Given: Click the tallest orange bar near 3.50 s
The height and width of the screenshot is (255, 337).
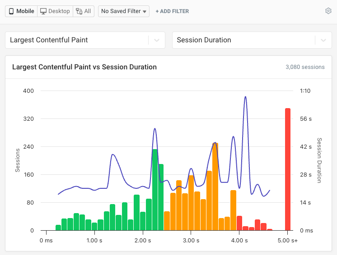Looking at the screenshot, I should [215, 187].
